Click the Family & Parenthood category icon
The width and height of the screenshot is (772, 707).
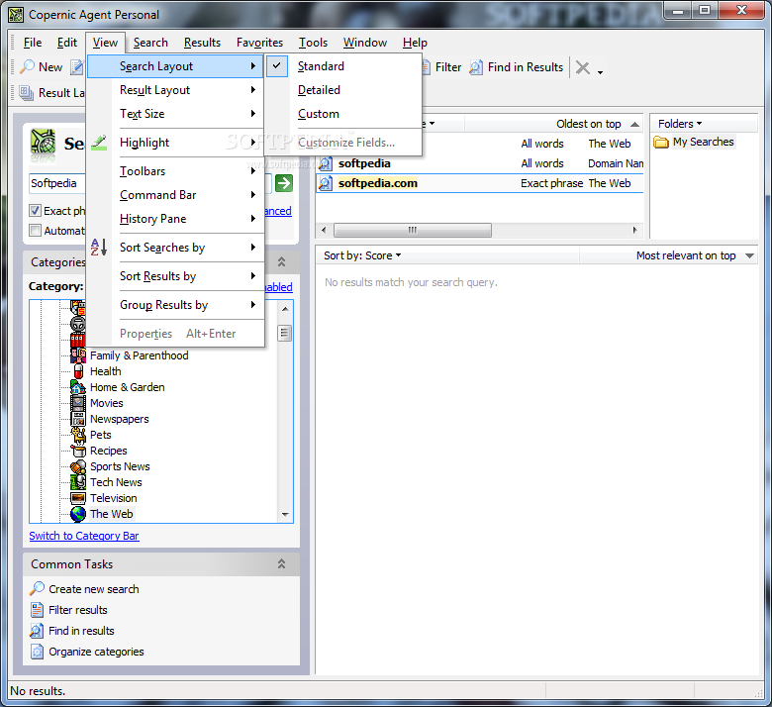[78, 355]
